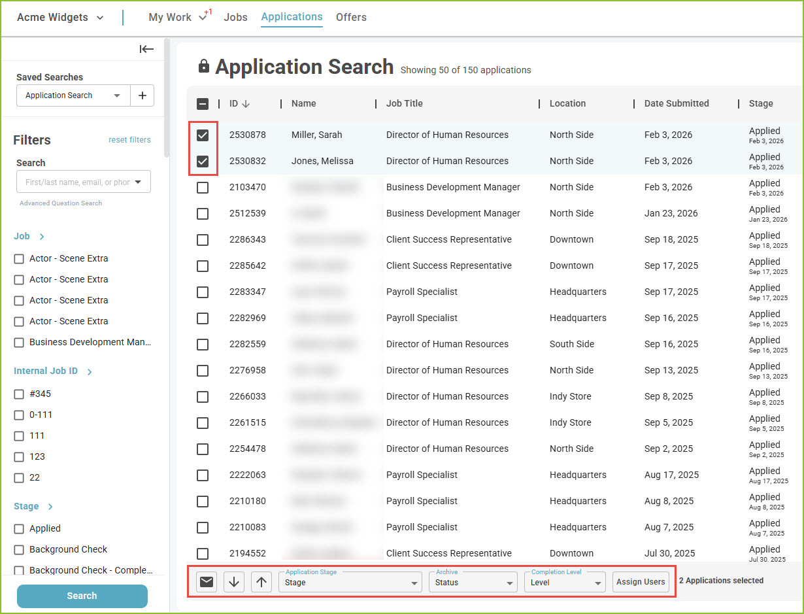This screenshot has width=804, height=614.
Task: Open the Acme Widgets company dropdown
Action: point(60,18)
